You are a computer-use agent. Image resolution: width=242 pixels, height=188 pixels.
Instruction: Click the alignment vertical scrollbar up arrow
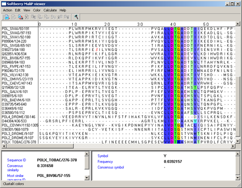(x=238, y=24)
